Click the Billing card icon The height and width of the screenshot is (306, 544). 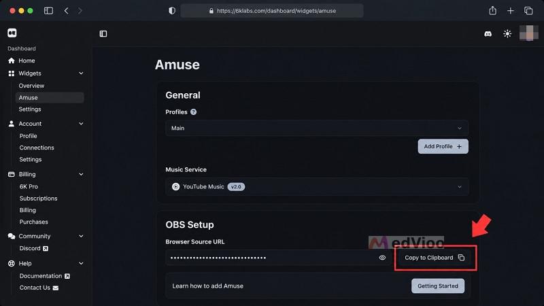tap(12, 174)
